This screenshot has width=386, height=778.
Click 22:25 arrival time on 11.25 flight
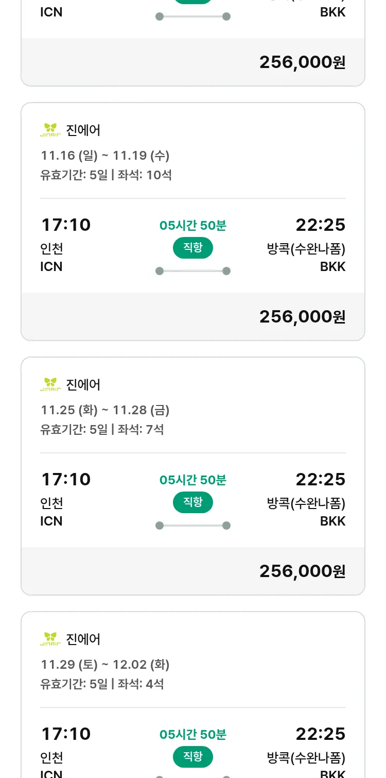click(x=320, y=480)
